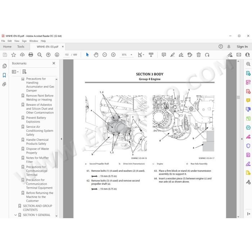Screen dimensions: 252x252
Task: Add a sticky note comment
Action: point(164,55)
